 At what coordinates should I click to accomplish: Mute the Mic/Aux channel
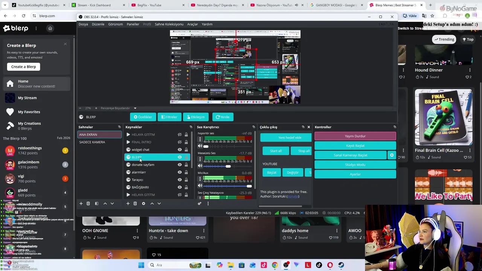pyautogui.click(x=200, y=186)
